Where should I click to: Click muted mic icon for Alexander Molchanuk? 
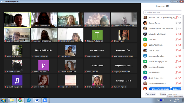[176, 34]
